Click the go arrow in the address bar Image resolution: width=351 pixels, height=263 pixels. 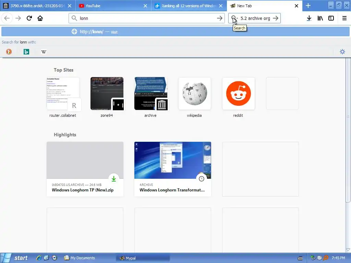coord(220,18)
